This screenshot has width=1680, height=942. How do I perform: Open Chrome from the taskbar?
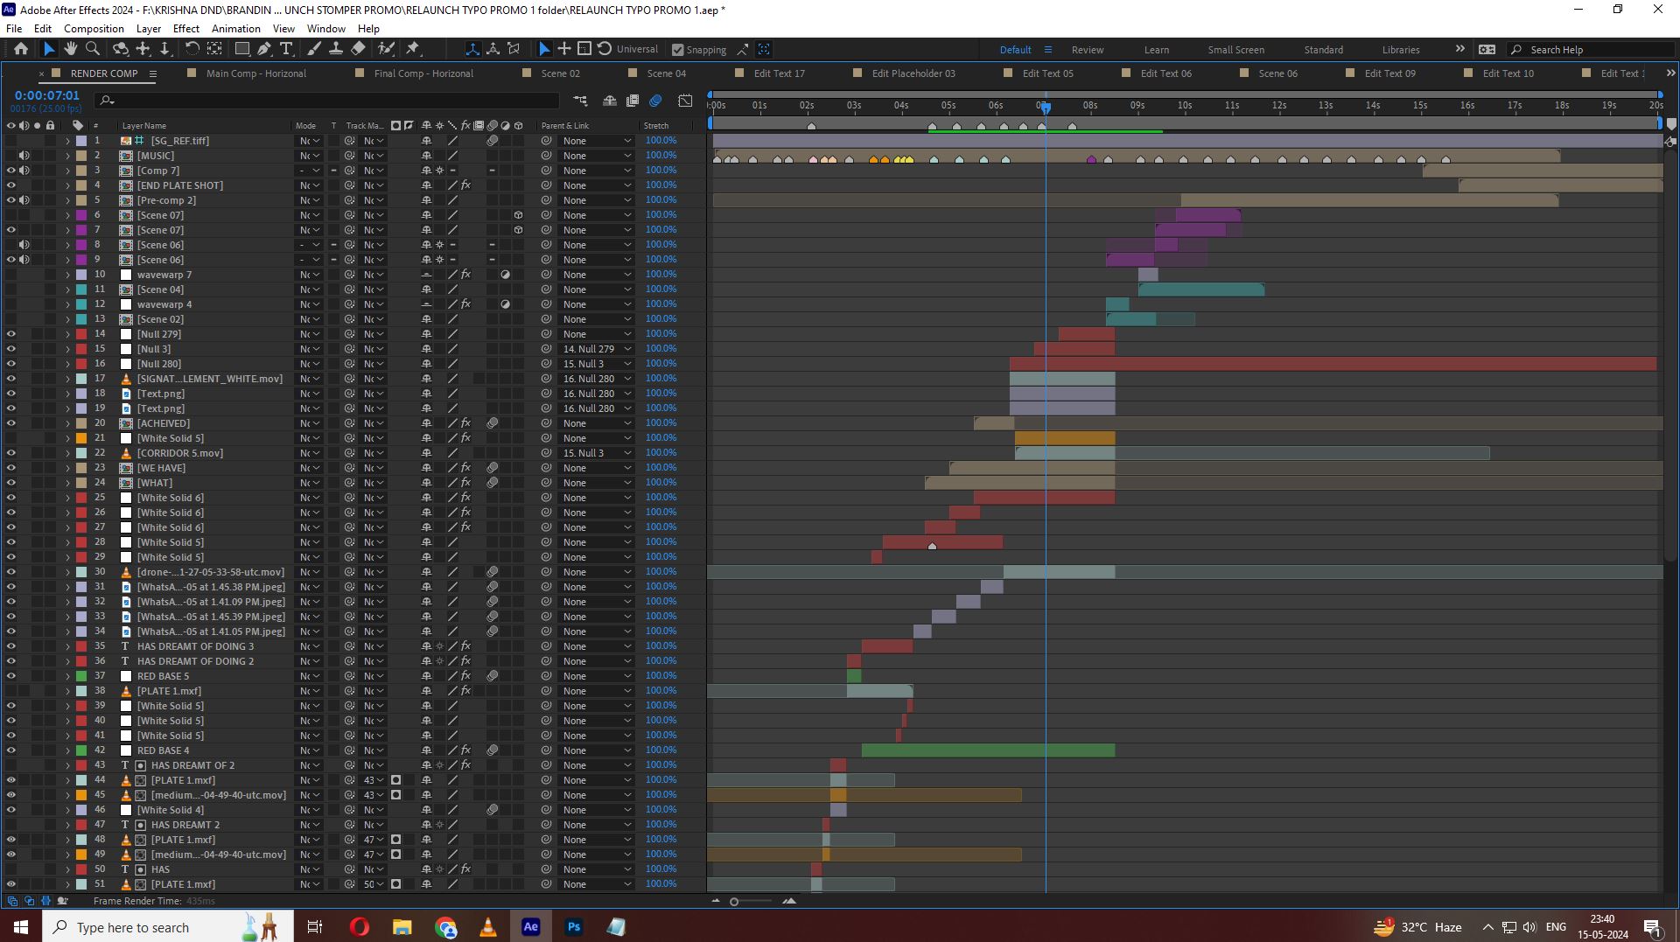445,927
